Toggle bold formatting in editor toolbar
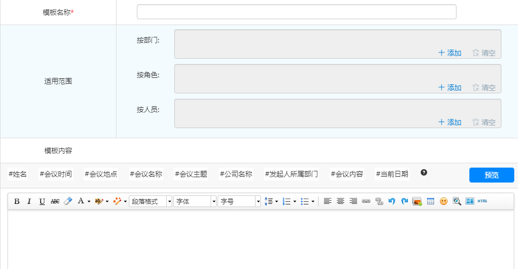Viewport: 518px width, 269px height. pos(17,201)
